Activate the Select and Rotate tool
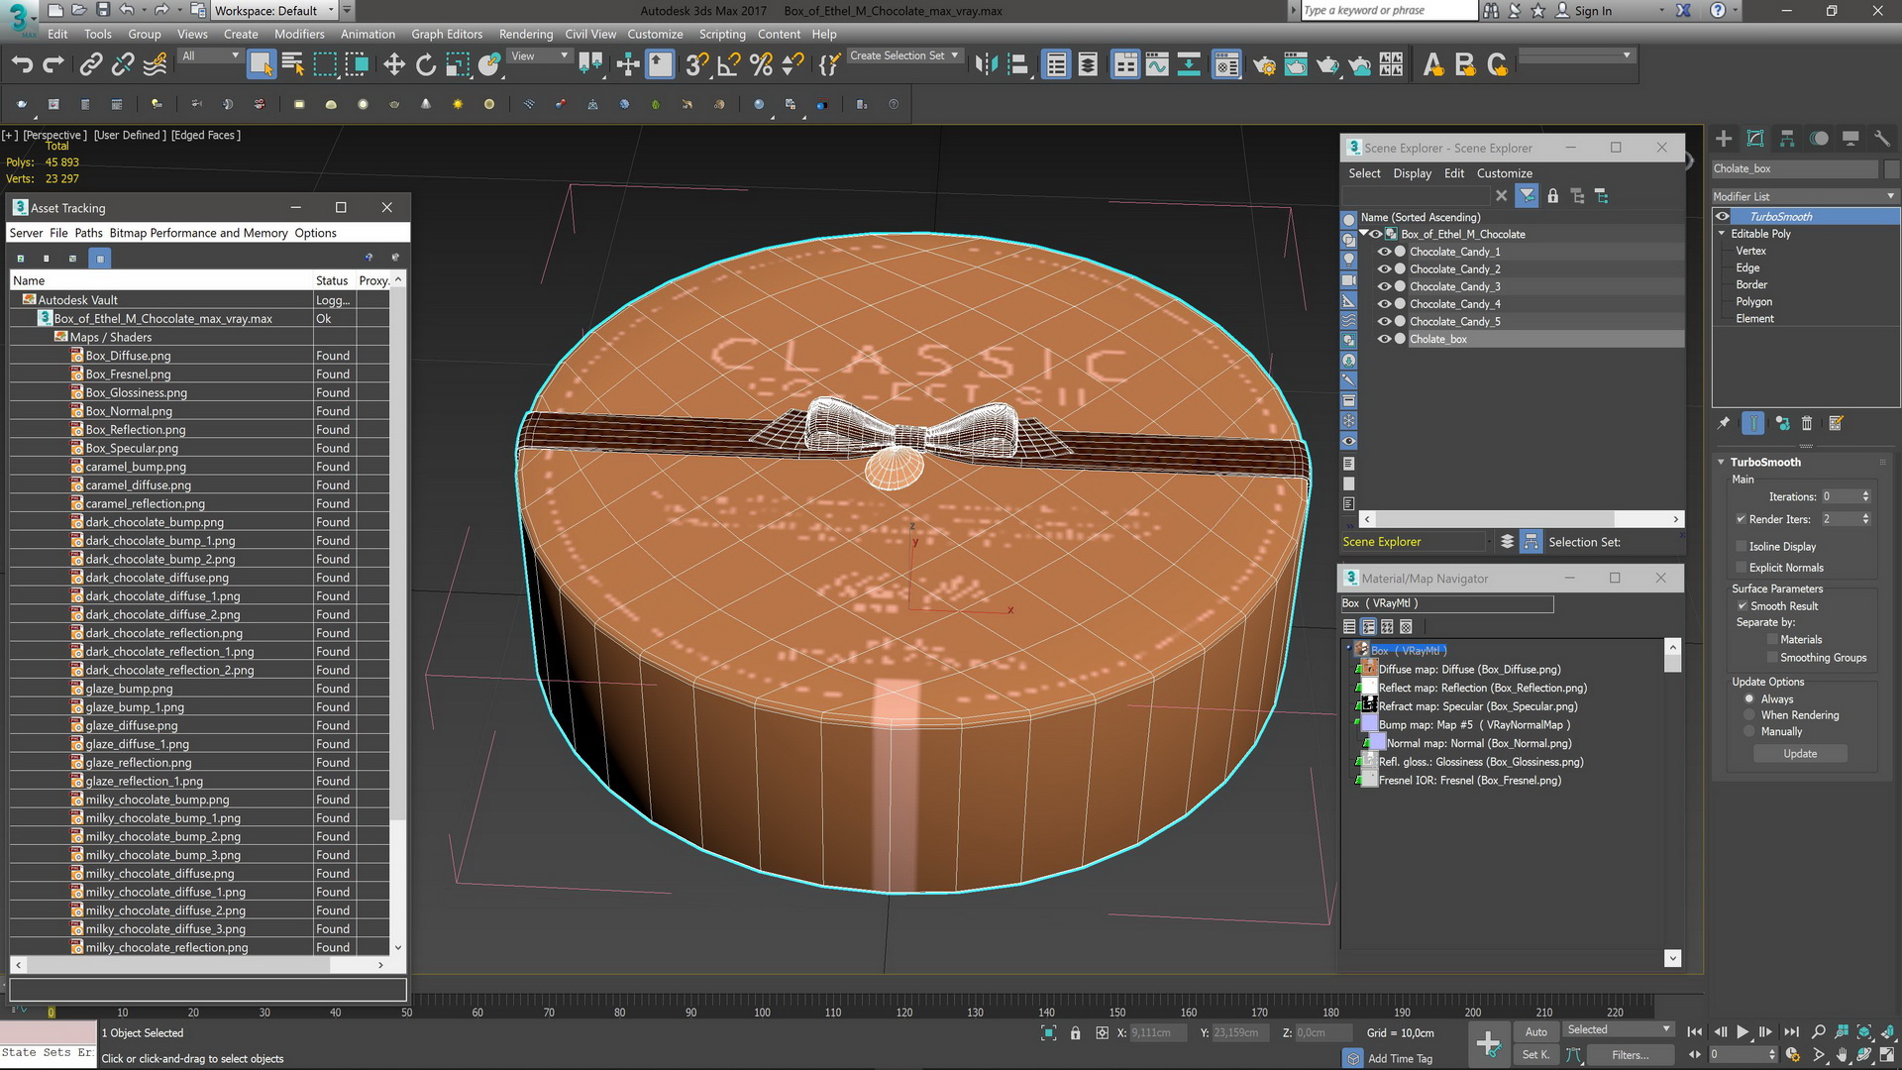This screenshot has width=1902, height=1070. tap(426, 65)
